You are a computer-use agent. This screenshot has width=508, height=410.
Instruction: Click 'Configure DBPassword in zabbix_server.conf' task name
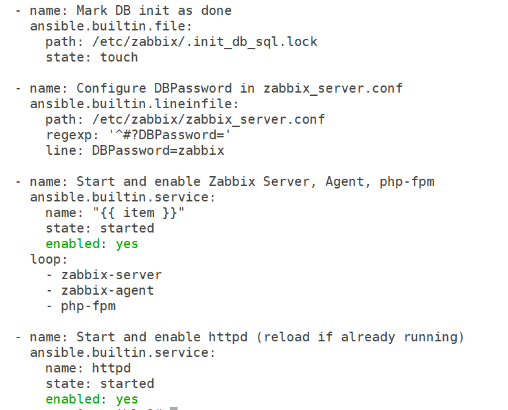[x=240, y=88]
